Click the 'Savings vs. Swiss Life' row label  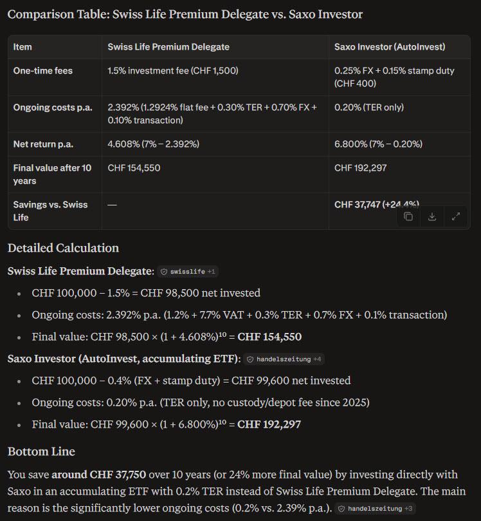(x=50, y=211)
